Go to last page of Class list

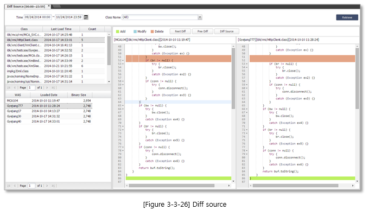point(53,87)
